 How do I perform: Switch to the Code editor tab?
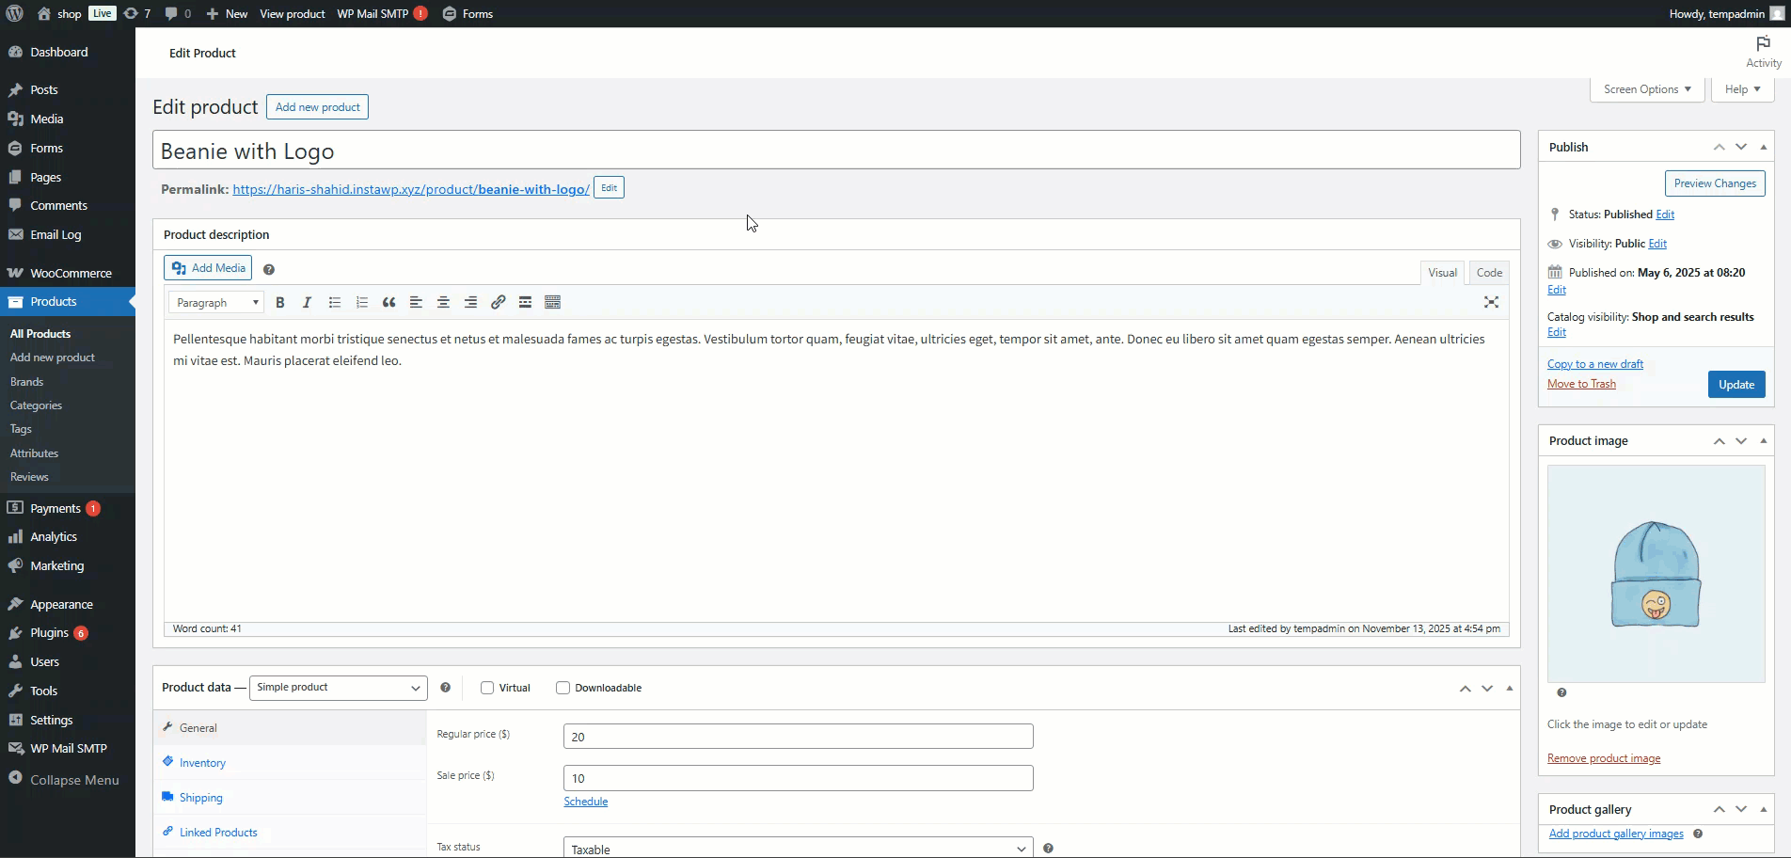click(1489, 273)
